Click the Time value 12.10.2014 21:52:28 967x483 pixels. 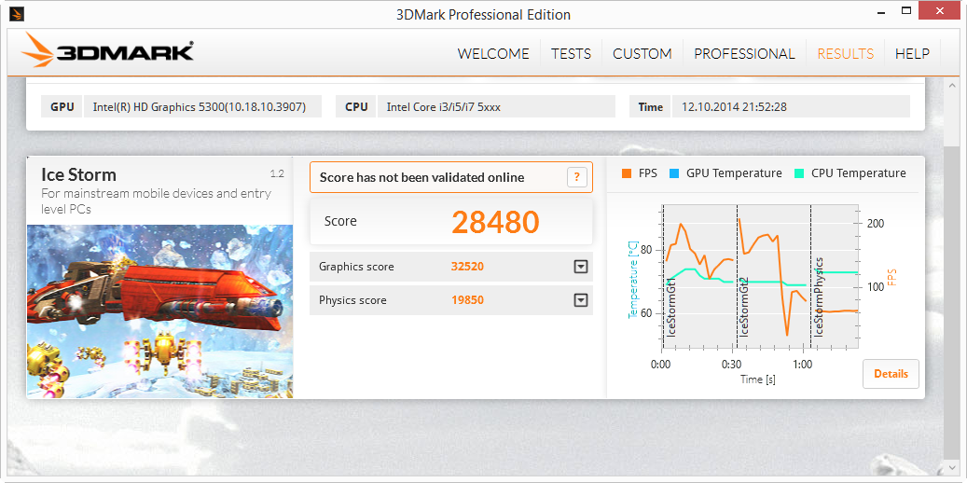(x=791, y=106)
